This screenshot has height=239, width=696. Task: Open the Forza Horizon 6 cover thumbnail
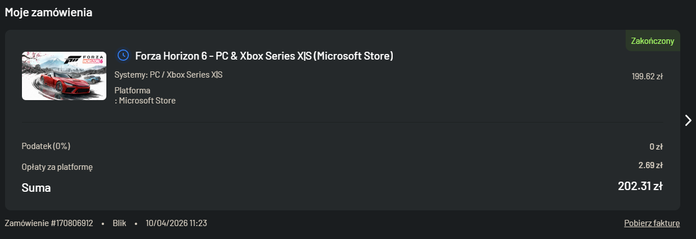64,76
